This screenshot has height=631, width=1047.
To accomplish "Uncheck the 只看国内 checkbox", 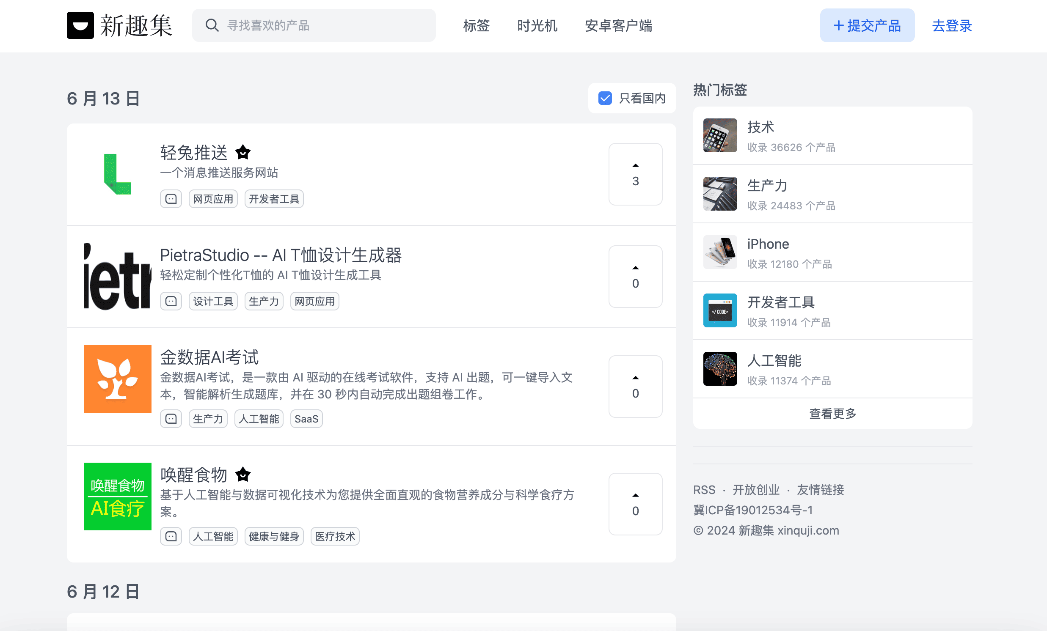I will (x=605, y=98).
